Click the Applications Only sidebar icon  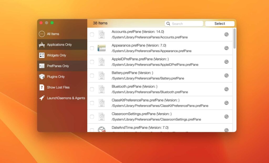pyautogui.click(x=42, y=44)
